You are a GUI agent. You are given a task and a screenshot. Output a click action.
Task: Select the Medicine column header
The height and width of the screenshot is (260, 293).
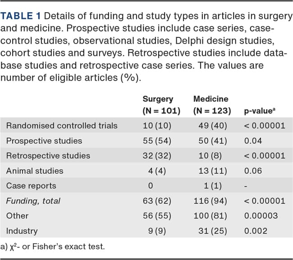coord(211,99)
